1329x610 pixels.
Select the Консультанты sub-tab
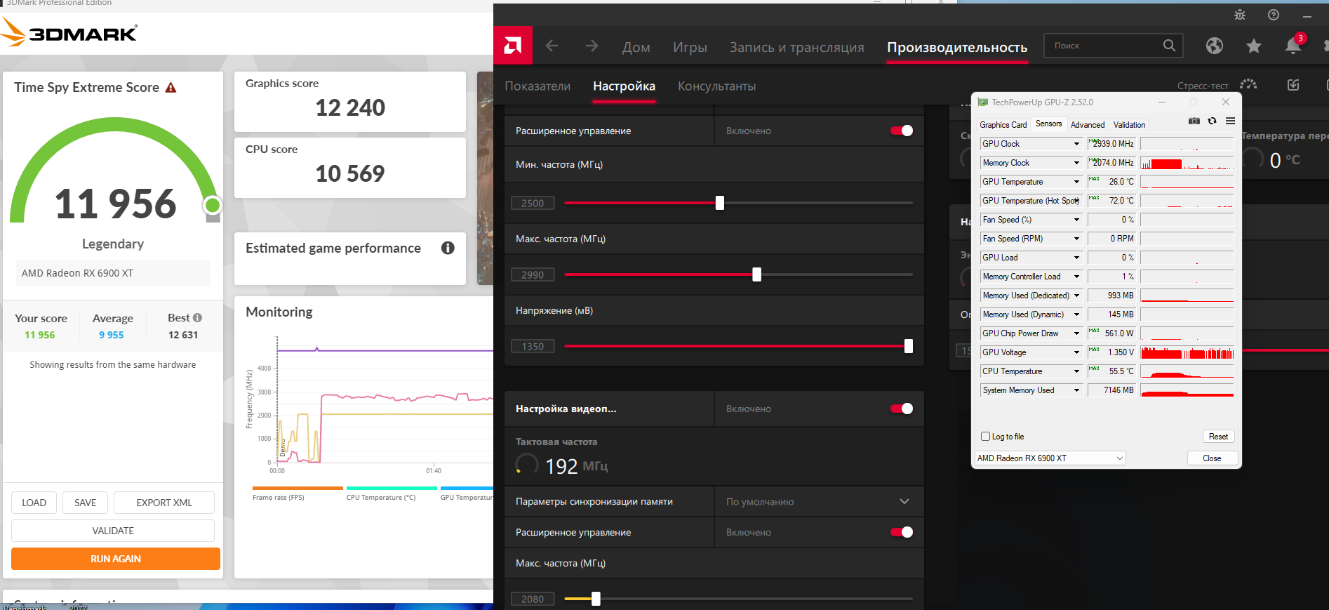[x=716, y=86]
